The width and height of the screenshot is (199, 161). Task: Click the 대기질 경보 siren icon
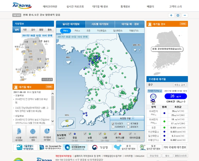tap(150, 24)
